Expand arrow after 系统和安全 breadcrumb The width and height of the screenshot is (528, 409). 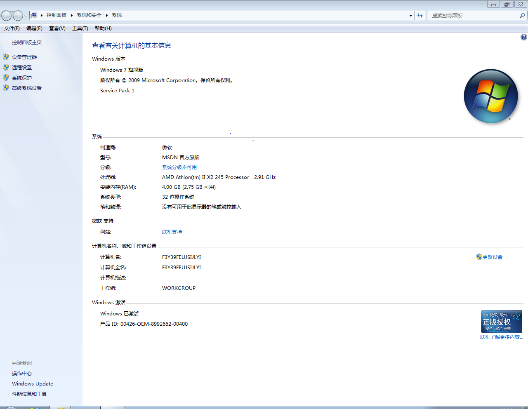click(106, 15)
